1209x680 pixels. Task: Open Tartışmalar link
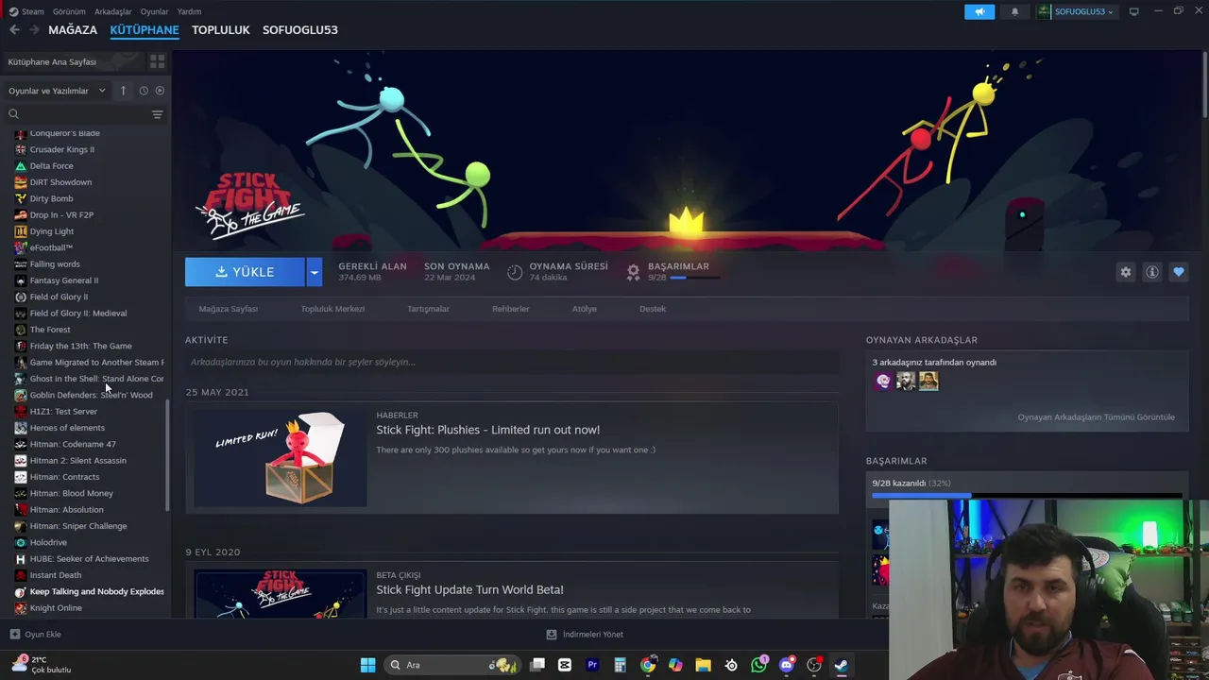pyautogui.click(x=428, y=309)
